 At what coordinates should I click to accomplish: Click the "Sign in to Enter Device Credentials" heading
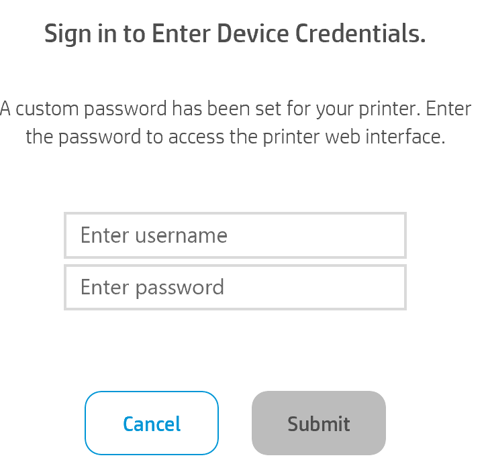235,34
